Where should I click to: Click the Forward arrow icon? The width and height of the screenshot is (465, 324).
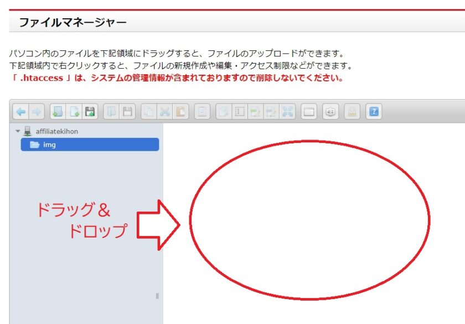[37, 111]
